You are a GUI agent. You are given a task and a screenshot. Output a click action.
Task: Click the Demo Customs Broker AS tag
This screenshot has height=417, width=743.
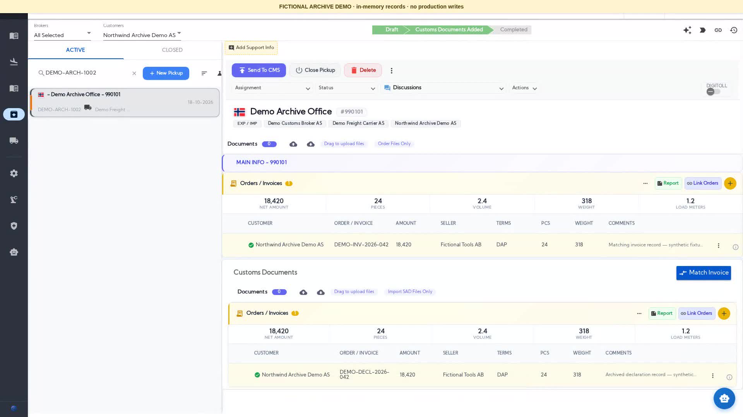295,124
